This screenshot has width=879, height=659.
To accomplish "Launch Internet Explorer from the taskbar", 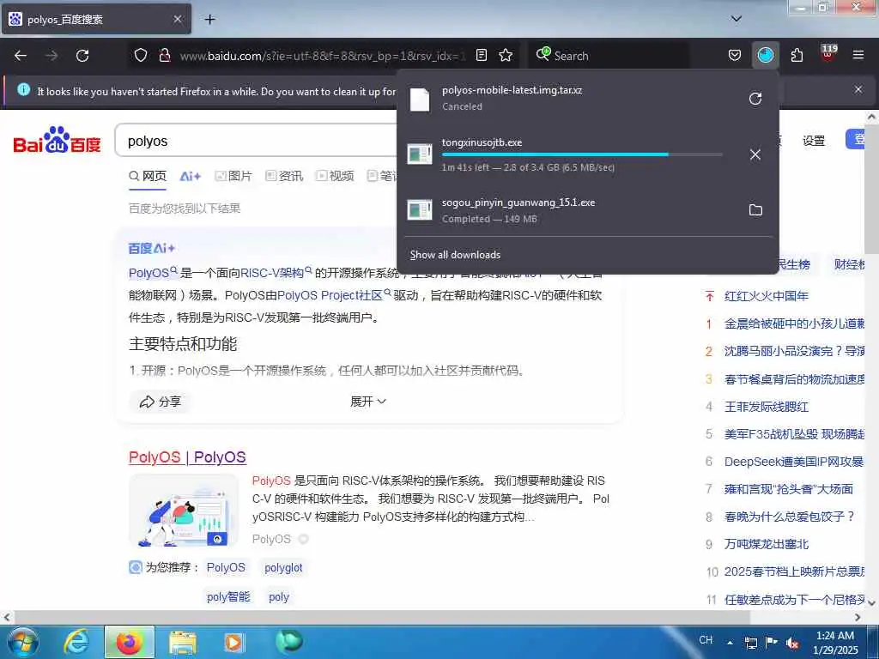I will (76, 642).
